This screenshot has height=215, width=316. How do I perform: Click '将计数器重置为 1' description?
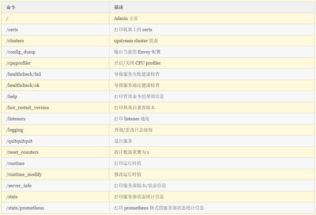[131, 152]
